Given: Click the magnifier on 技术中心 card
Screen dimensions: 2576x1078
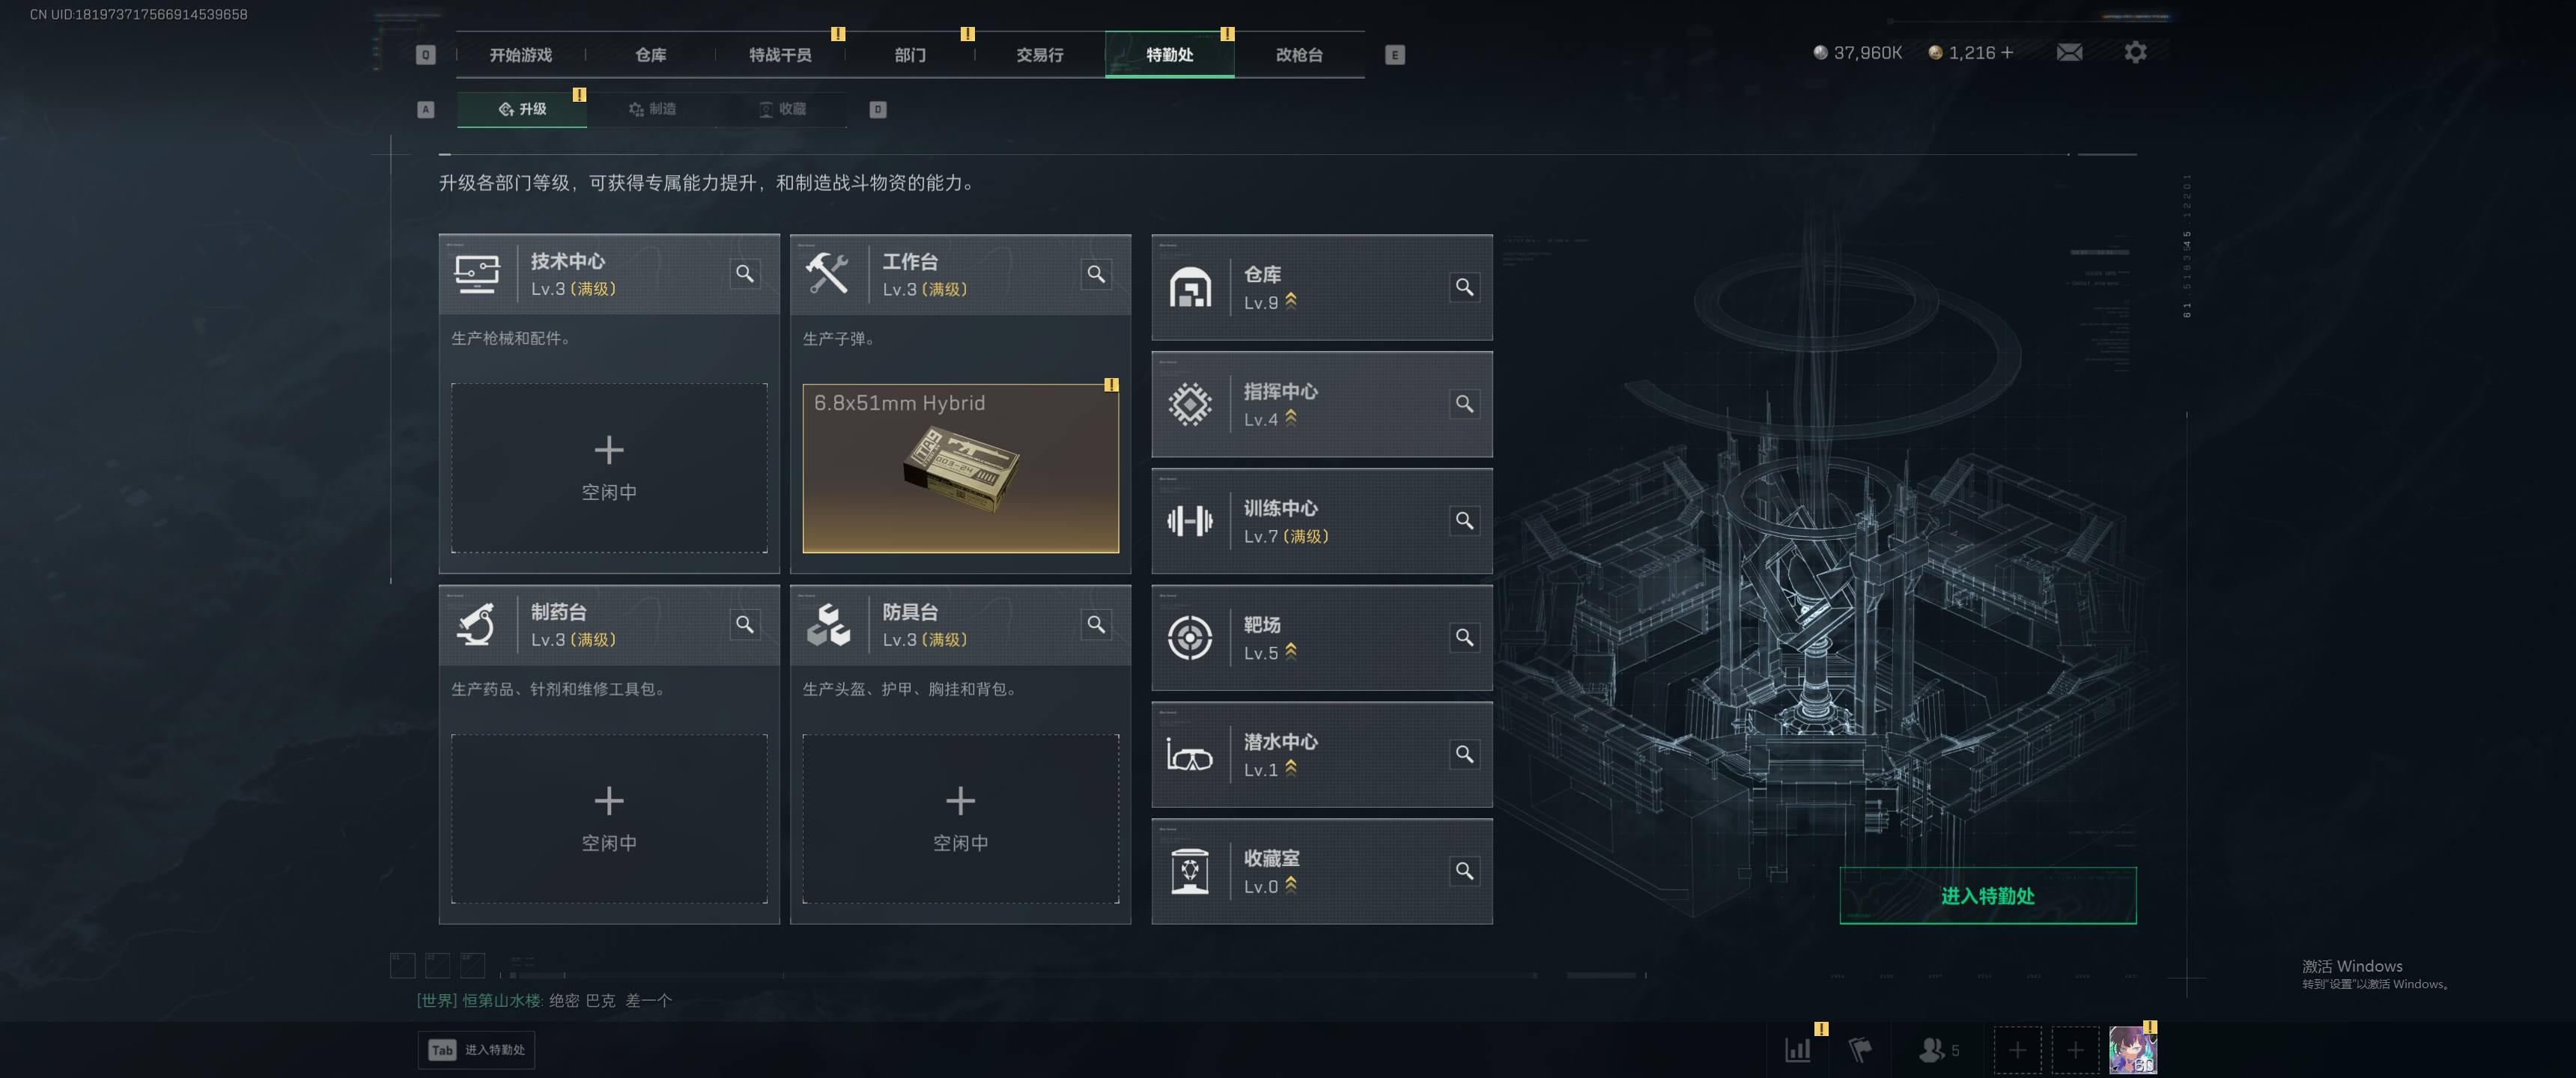Looking at the screenshot, I should [745, 274].
